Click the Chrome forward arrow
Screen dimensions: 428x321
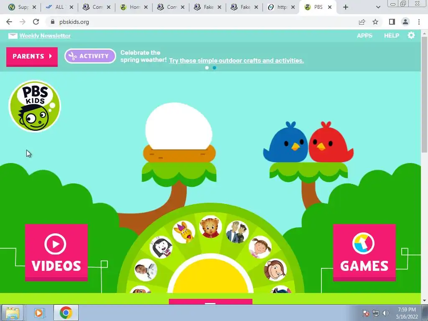pyautogui.click(x=23, y=22)
